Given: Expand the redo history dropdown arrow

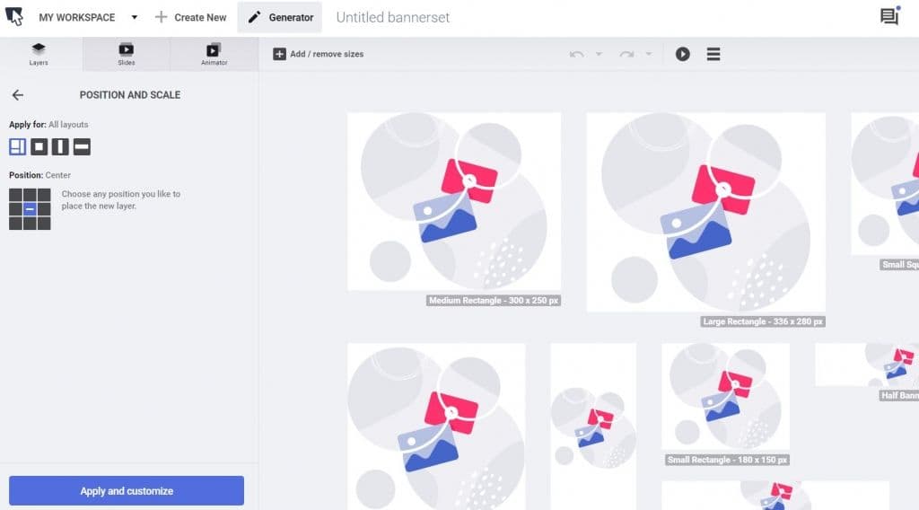Looking at the screenshot, I should point(649,54).
